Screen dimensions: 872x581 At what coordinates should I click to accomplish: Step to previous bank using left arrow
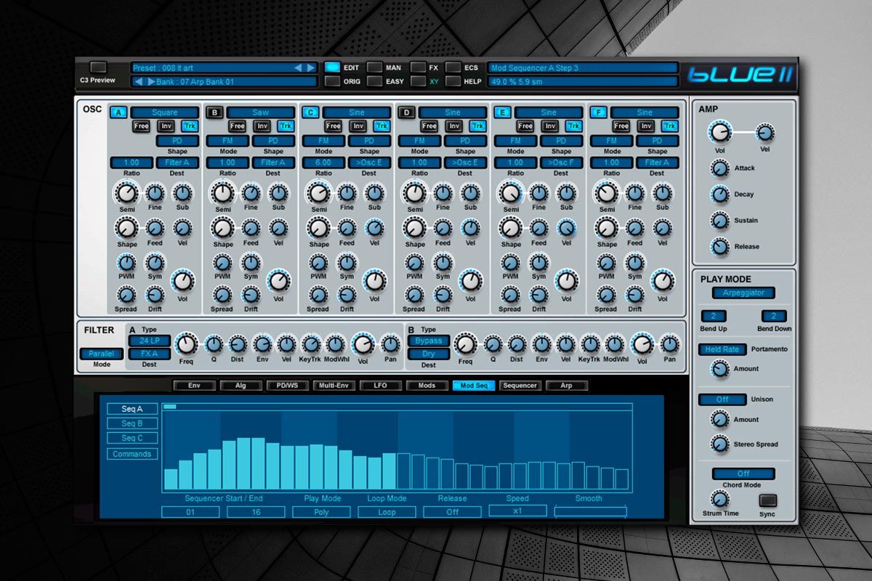tap(139, 81)
